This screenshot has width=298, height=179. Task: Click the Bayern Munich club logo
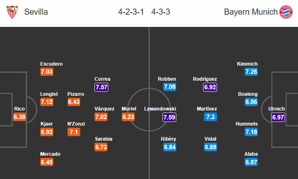pos(286,12)
